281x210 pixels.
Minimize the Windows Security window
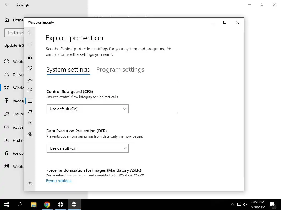(212, 22)
